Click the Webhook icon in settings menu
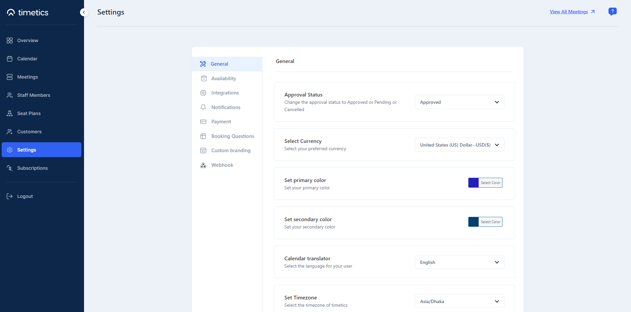This screenshot has height=312, width=631. point(203,165)
